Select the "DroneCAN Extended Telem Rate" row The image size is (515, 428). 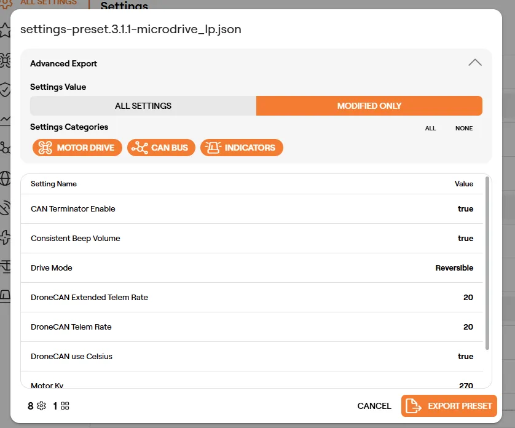pyautogui.click(x=252, y=298)
